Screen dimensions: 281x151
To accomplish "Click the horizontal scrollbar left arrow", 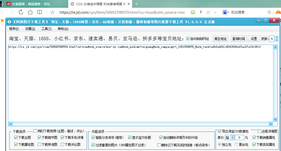I will pos(11,124).
